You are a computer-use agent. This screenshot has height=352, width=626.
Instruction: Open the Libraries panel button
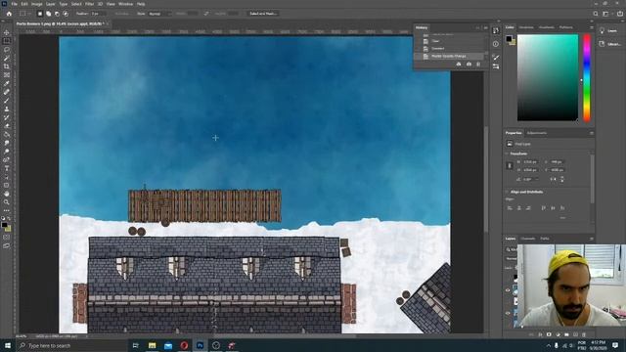[609, 44]
